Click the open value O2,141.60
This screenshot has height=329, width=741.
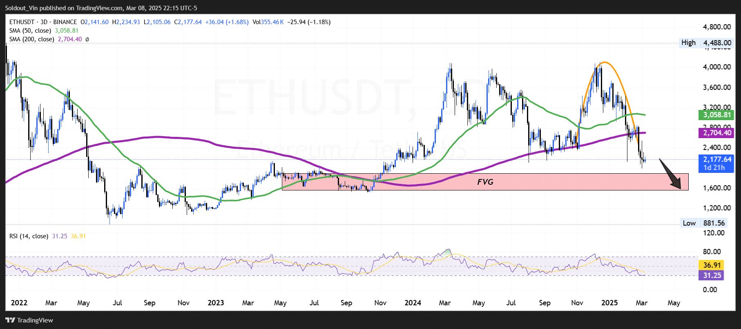95,22
